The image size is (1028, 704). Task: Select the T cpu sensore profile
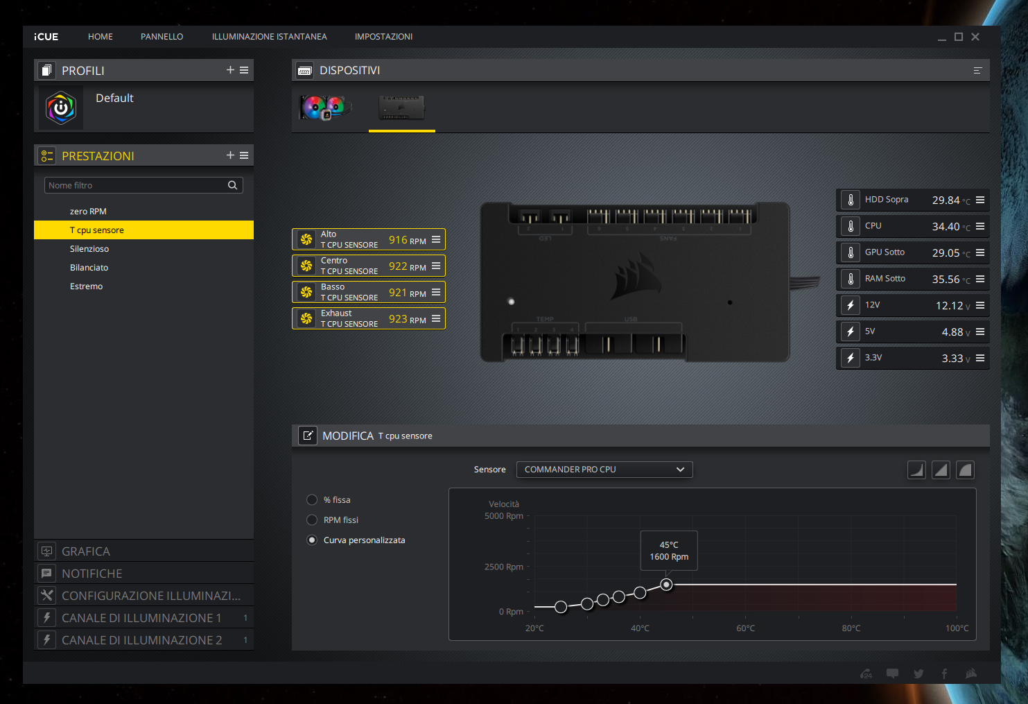[x=143, y=230]
